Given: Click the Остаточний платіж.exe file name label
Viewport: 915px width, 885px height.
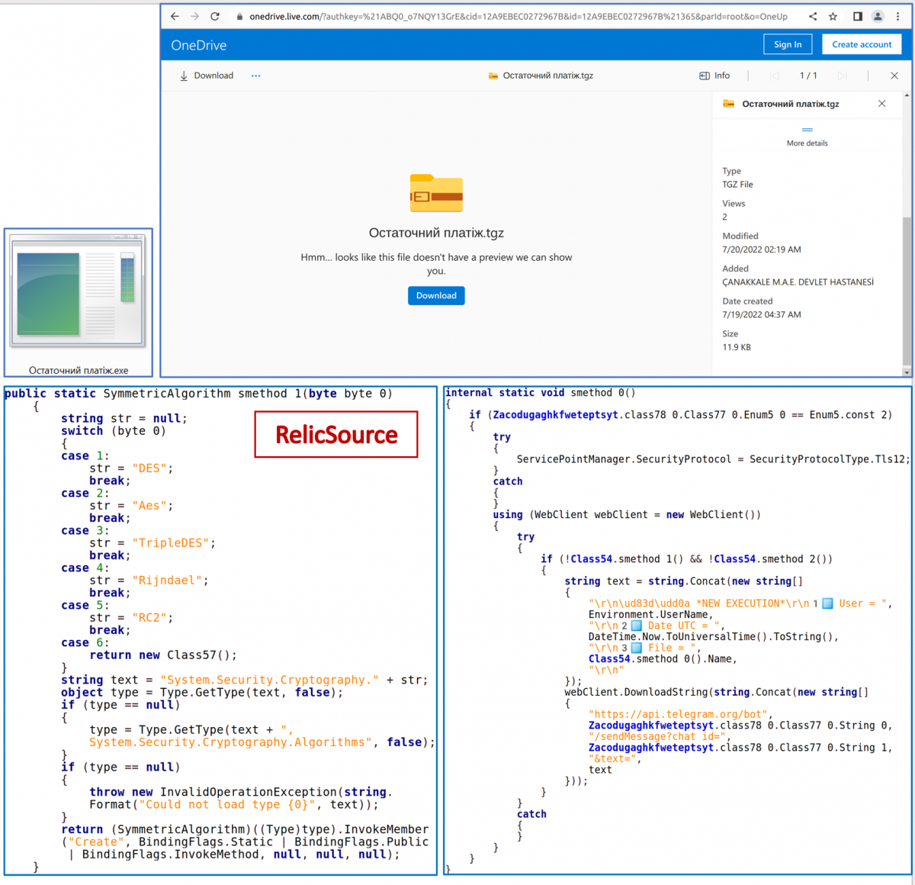Looking at the screenshot, I should [x=79, y=370].
